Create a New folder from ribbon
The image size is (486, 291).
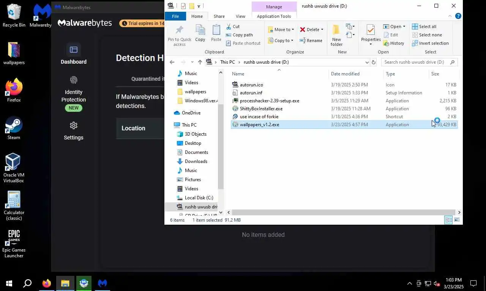[336, 35]
